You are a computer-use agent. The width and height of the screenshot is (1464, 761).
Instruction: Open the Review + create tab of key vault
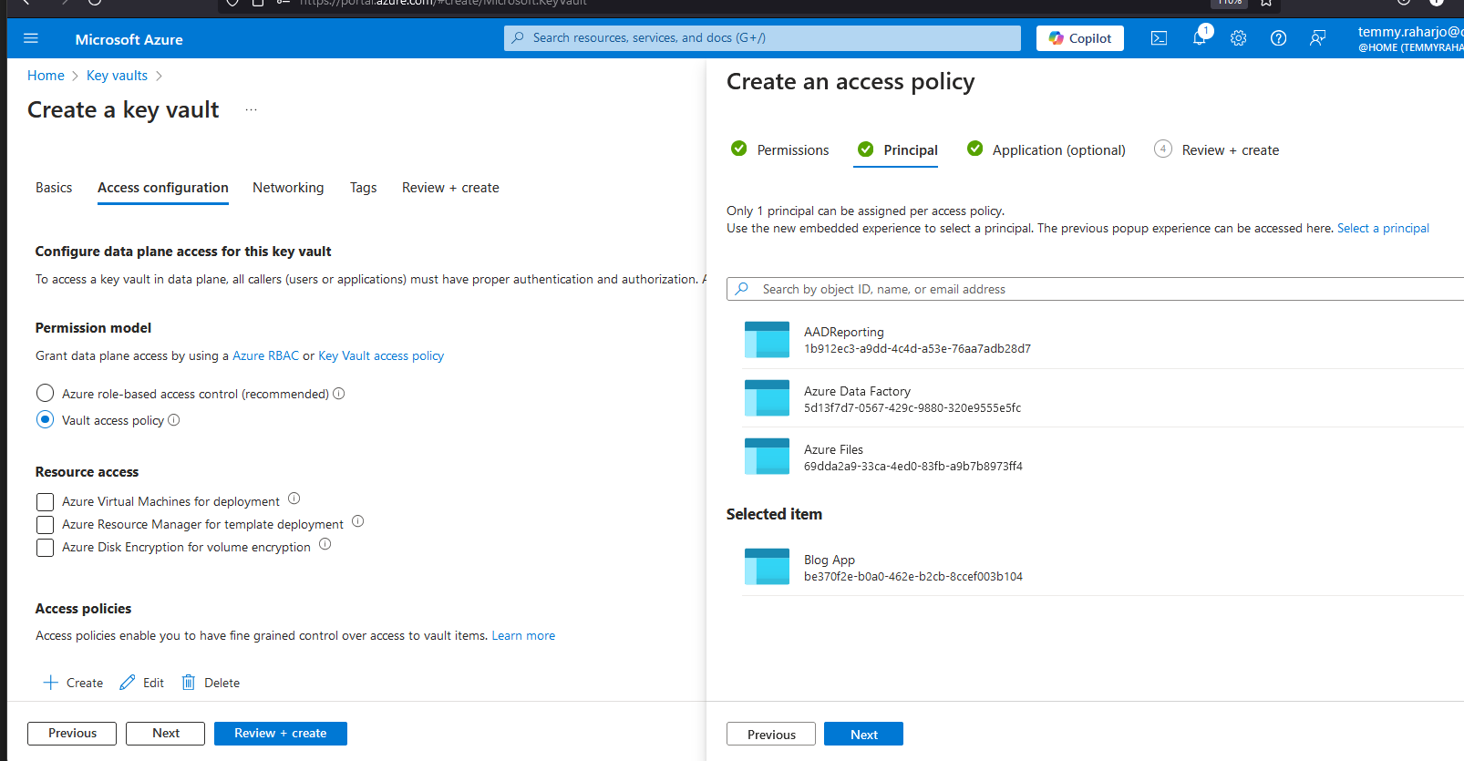tap(450, 188)
